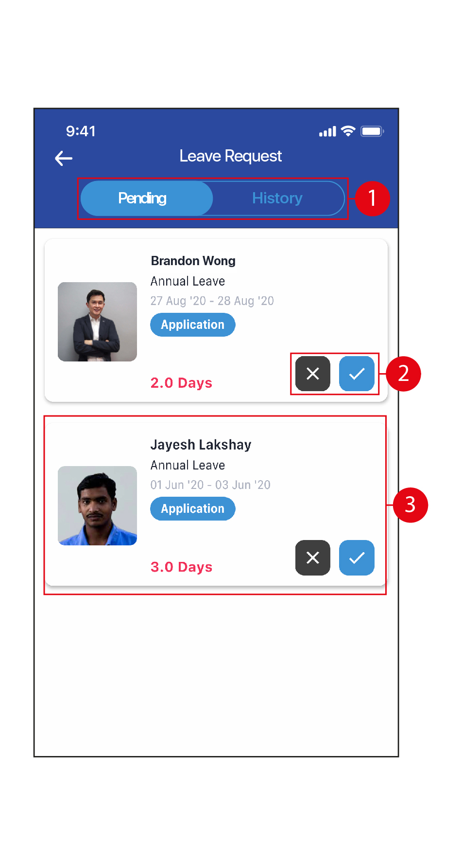Switch to the History tab
The height and width of the screenshot is (865, 462).
pyautogui.click(x=277, y=198)
